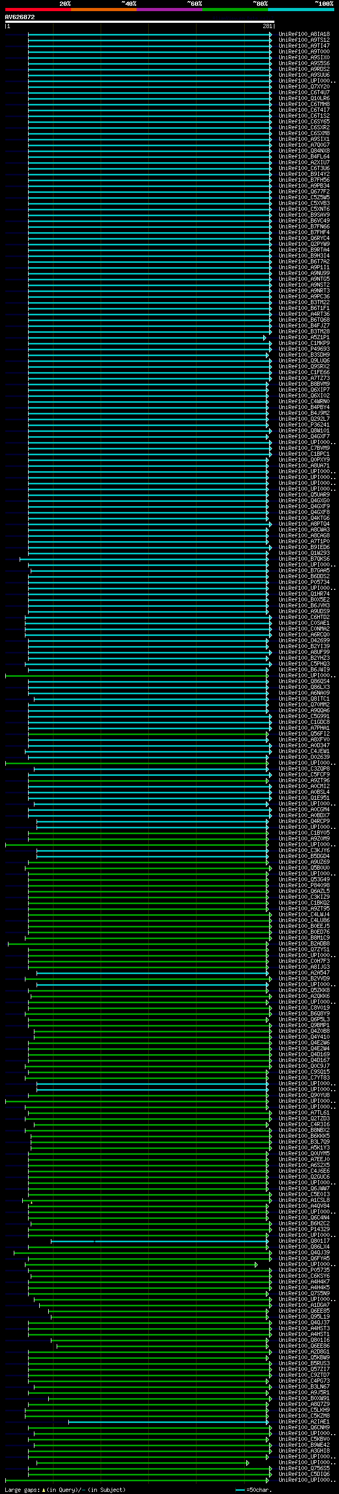Select hit UniRef100_B6JVH3

[x=304, y=605]
